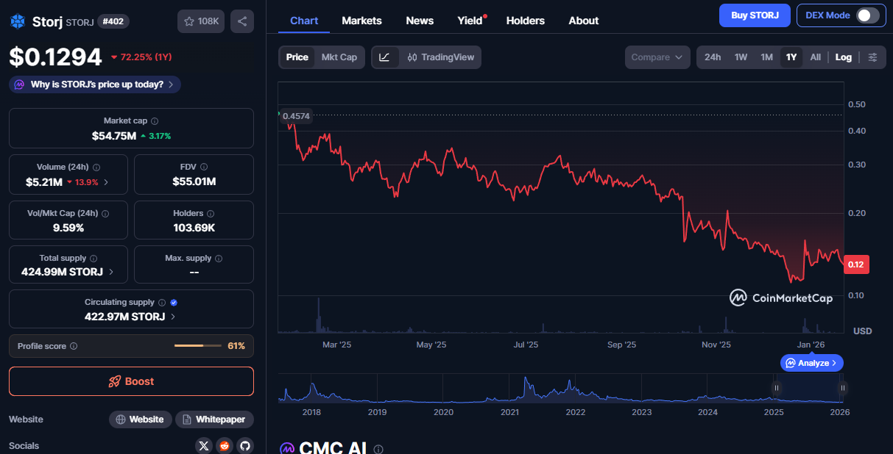893x454 pixels.
Task: Click the share icon next to watchlist
Action: pyautogui.click(x=242, y=21)
